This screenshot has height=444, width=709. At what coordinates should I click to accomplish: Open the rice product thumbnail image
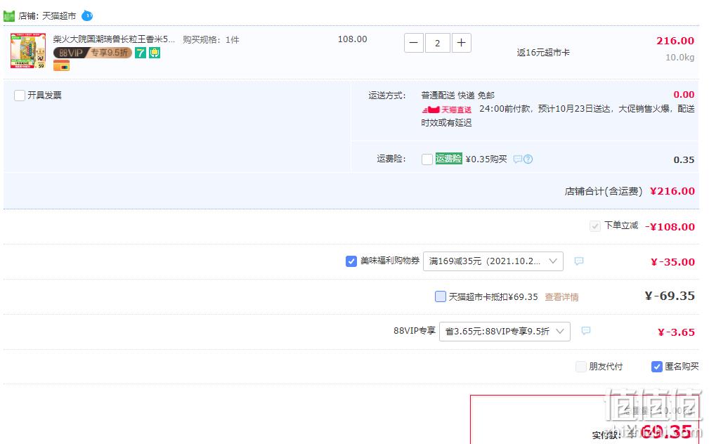coord(28,51)
